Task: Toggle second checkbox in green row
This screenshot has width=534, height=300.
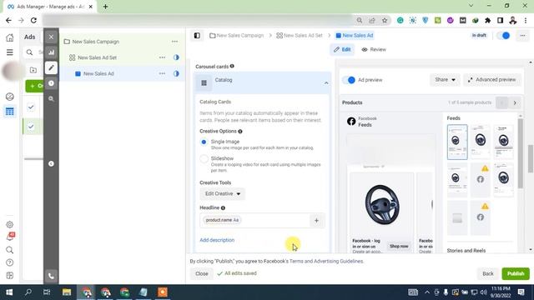Action: point(31,127)
